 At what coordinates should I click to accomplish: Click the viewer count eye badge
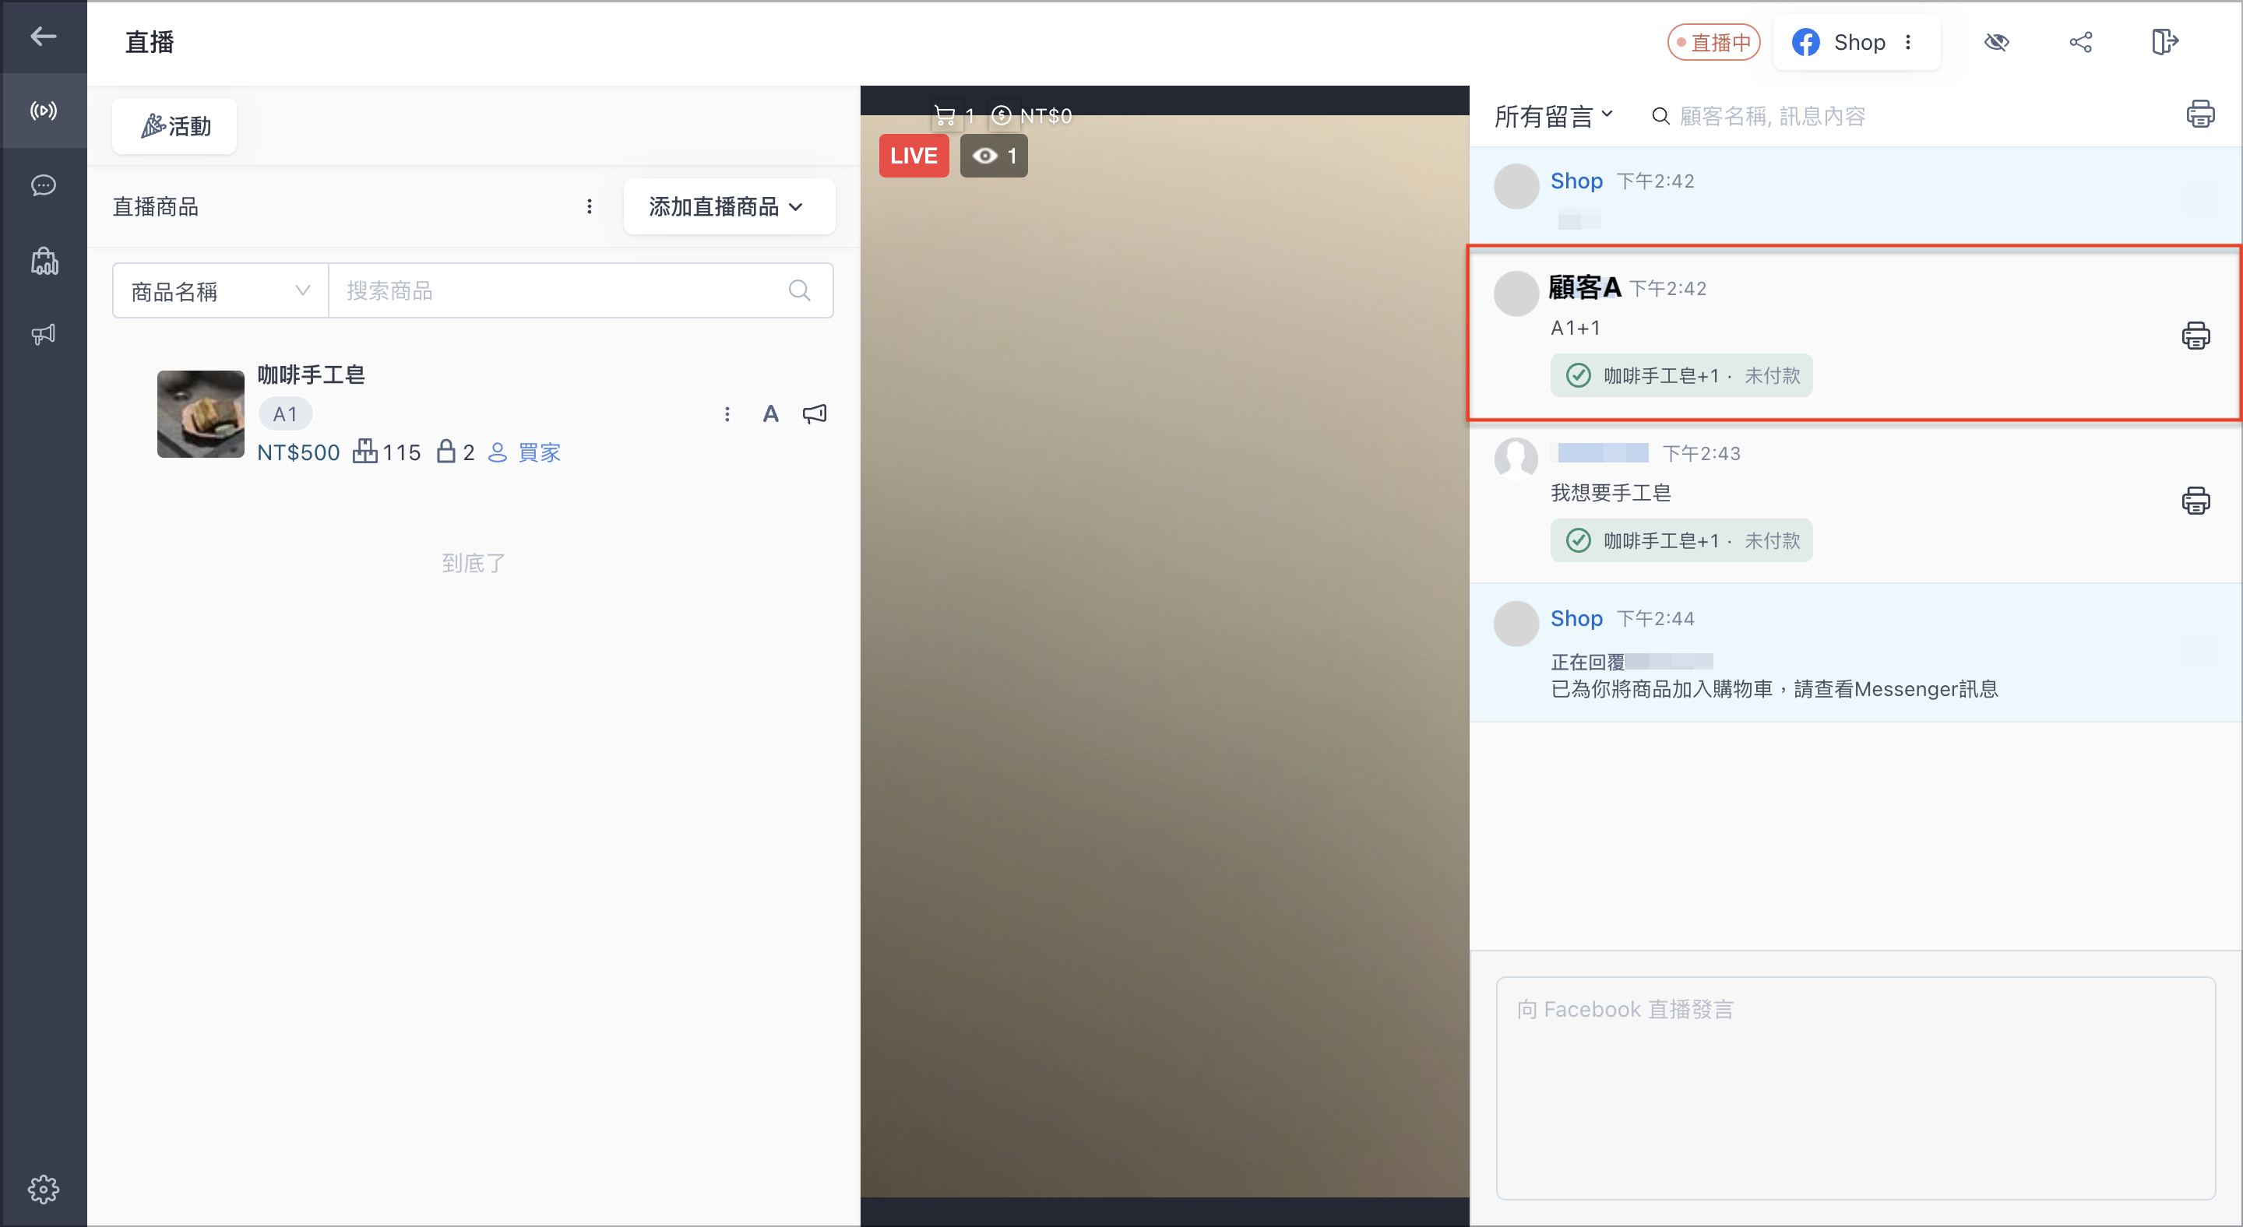point(994,156)
